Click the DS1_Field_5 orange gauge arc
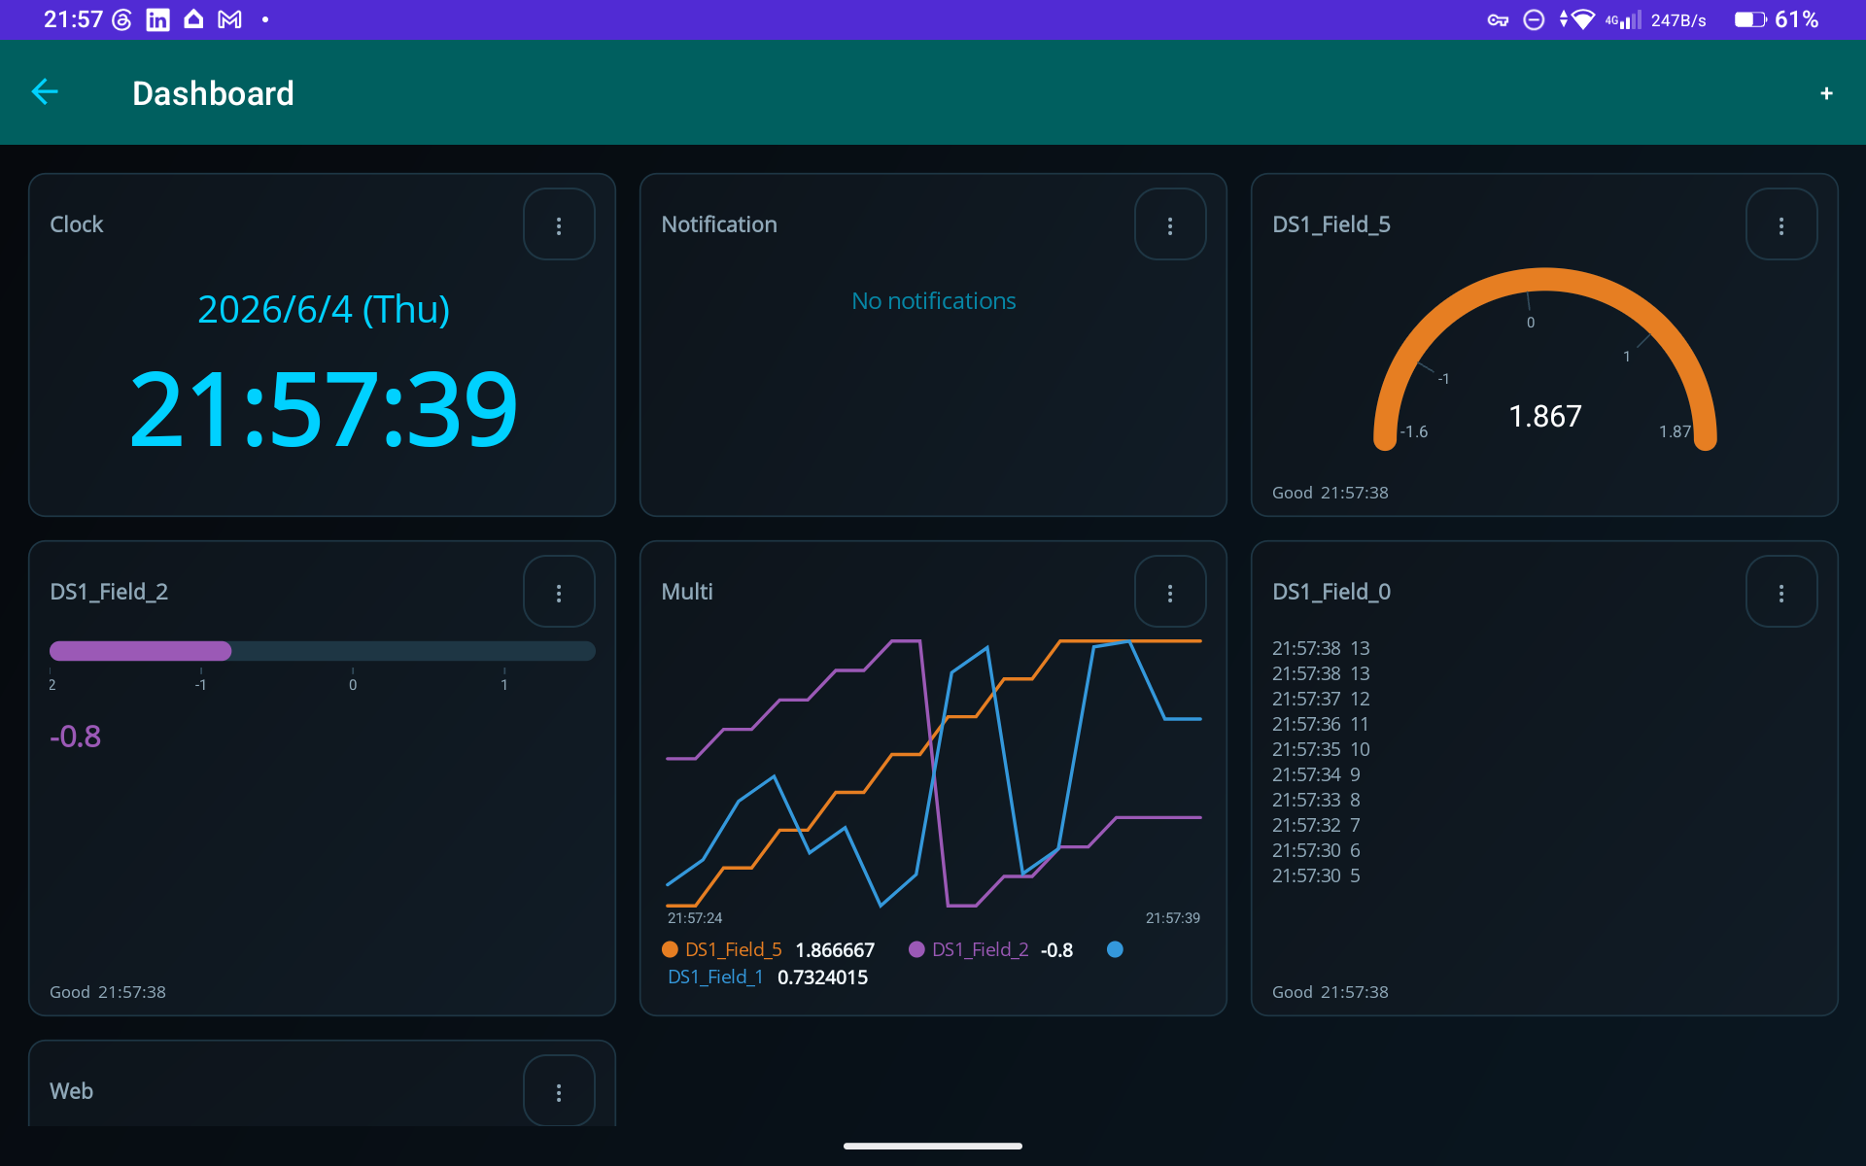Screen dimensions: 1866x1166 [x=1545, y=278]
